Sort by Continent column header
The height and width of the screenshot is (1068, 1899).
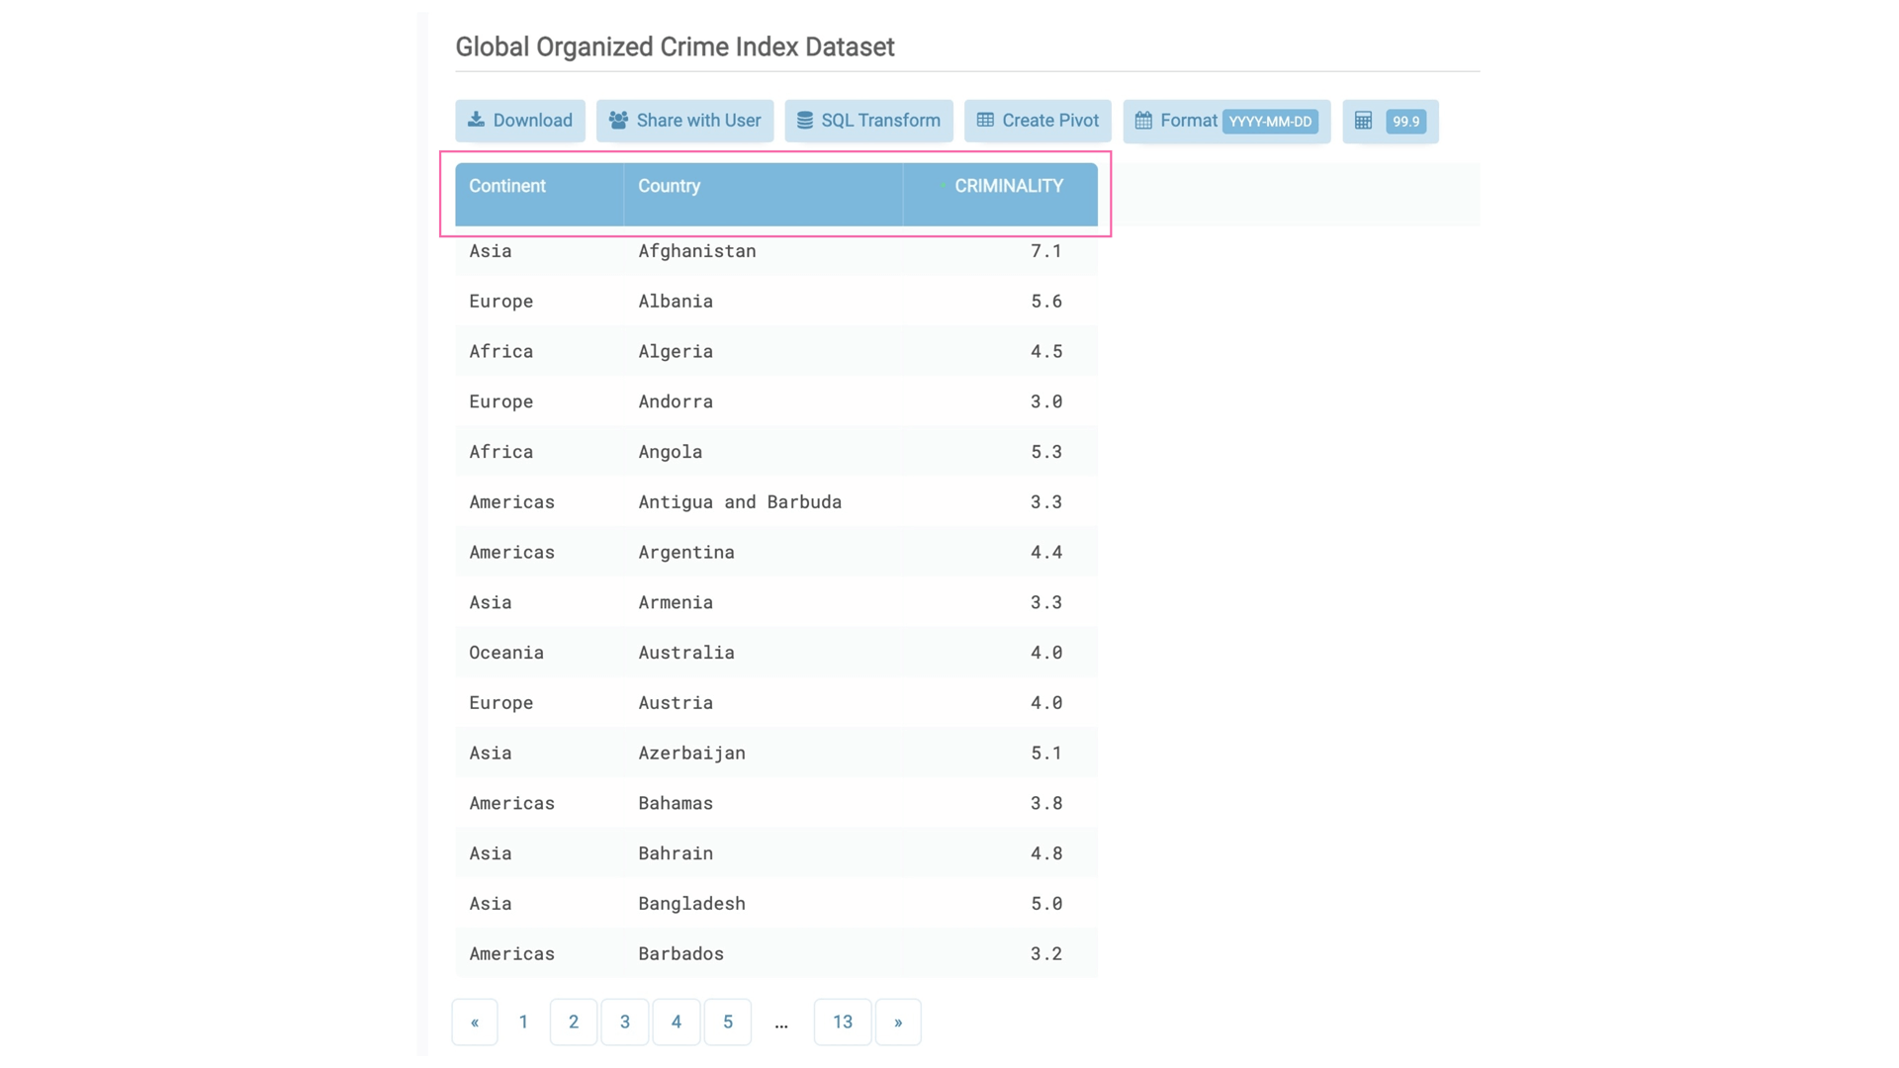coord(539,194)
